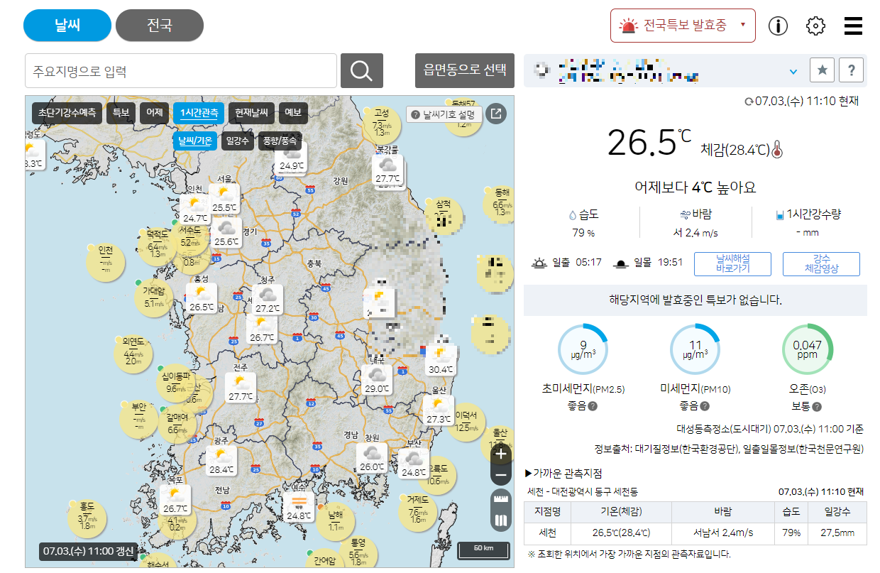Zoom out the map
This screenshot has width=880, height=573.
click(x=501, y=475)
